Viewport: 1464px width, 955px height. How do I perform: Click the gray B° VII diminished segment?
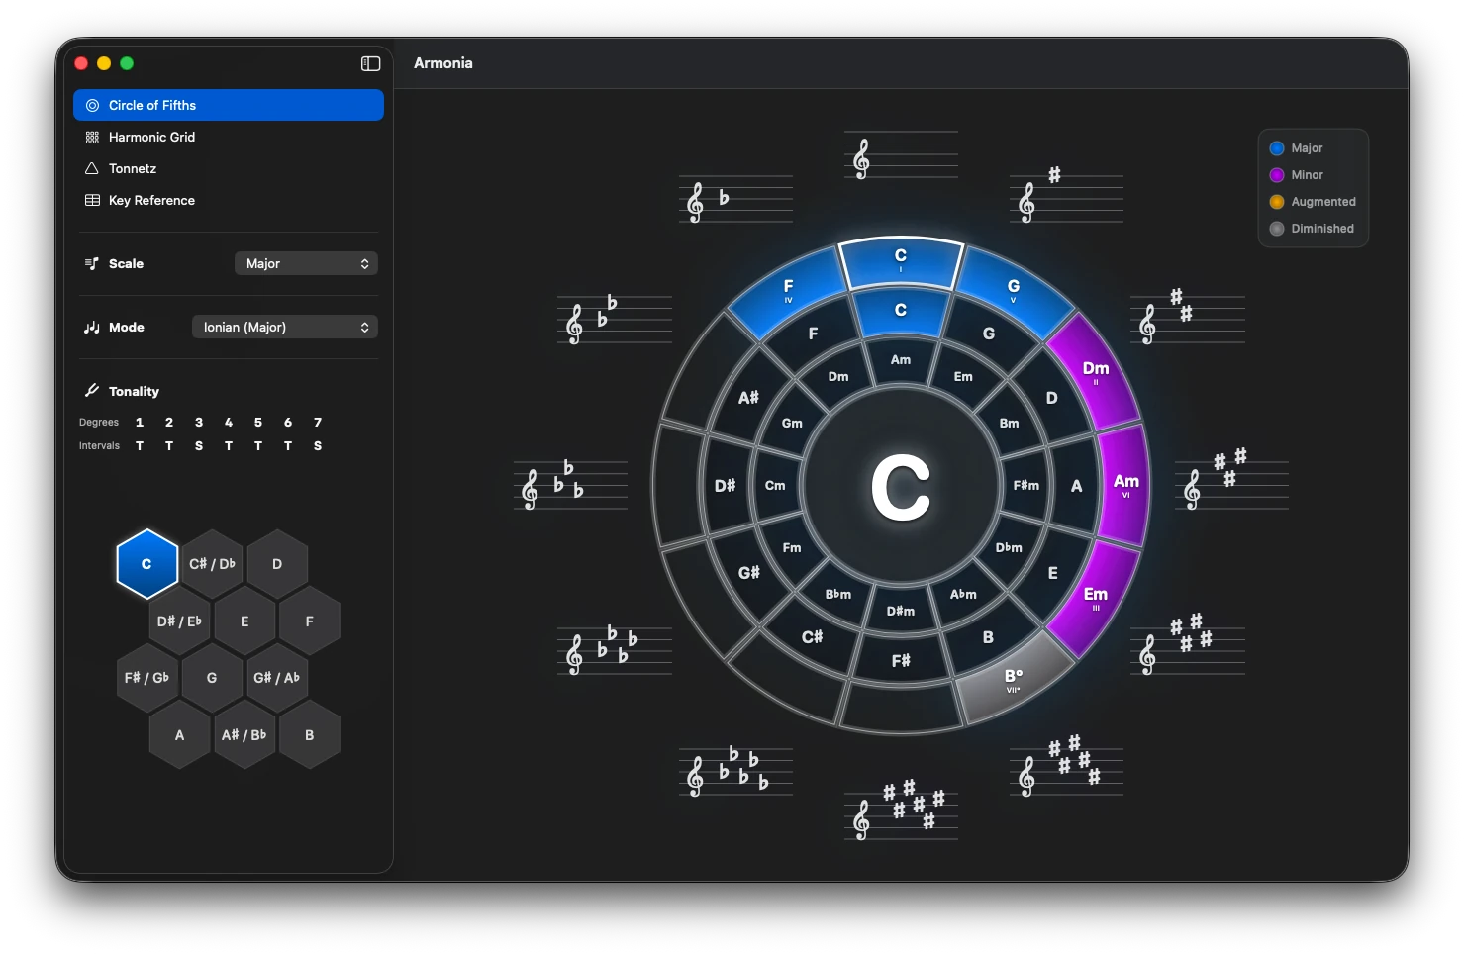pos(1013,680)
